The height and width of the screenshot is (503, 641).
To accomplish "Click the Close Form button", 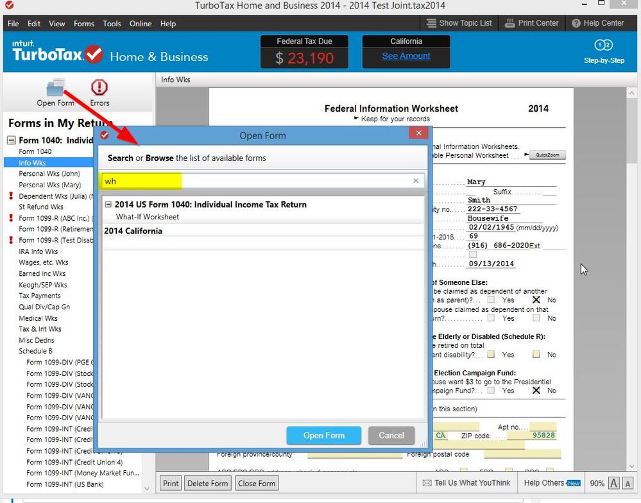I will click(x=257, y=483).
